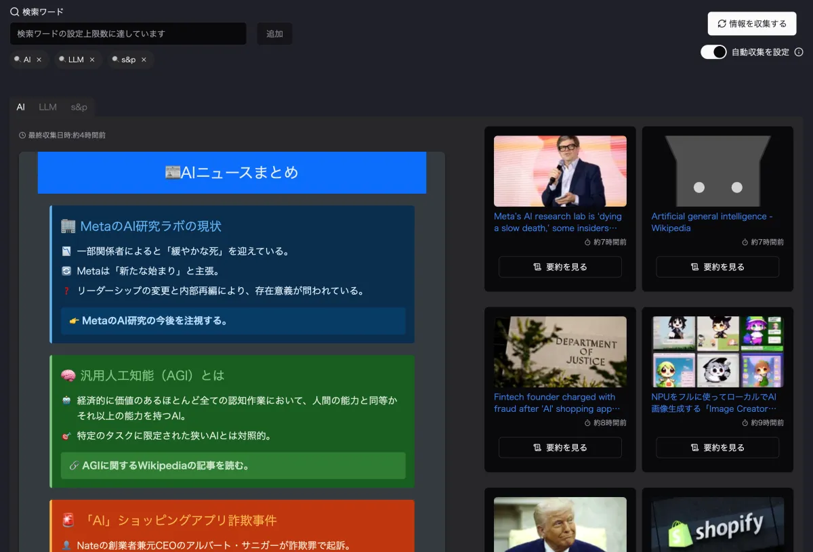Switch to the s&p tab
The width and height of the screenshot is (813, 552).
(79, 107)
